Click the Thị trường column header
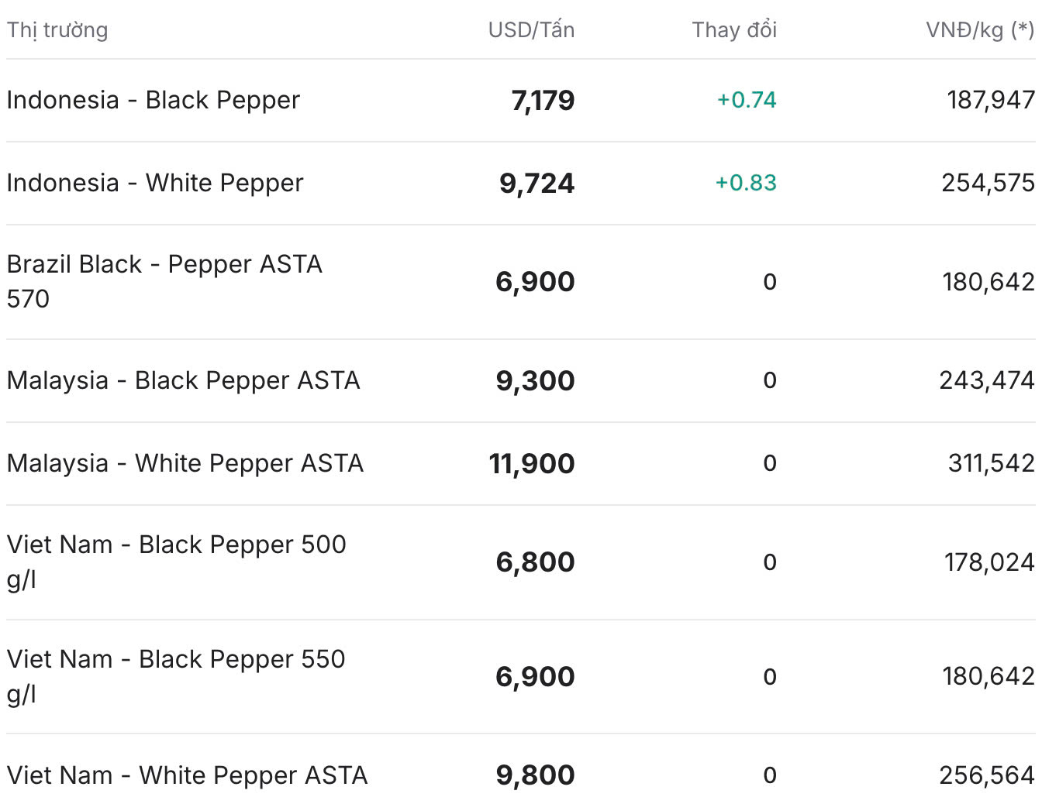Screen dimensions: 1042x804 pos(57,30)
